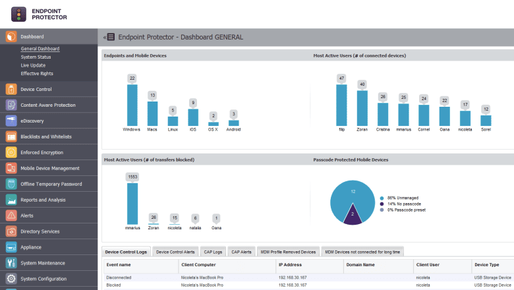Click Mobile Device Management icon
514x290 pixels.
pyautogui.click(x=11, y=168)
